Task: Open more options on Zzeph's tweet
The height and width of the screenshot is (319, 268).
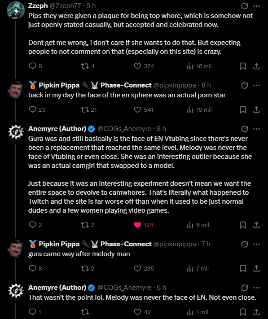Action: click(x=256, y=6)
